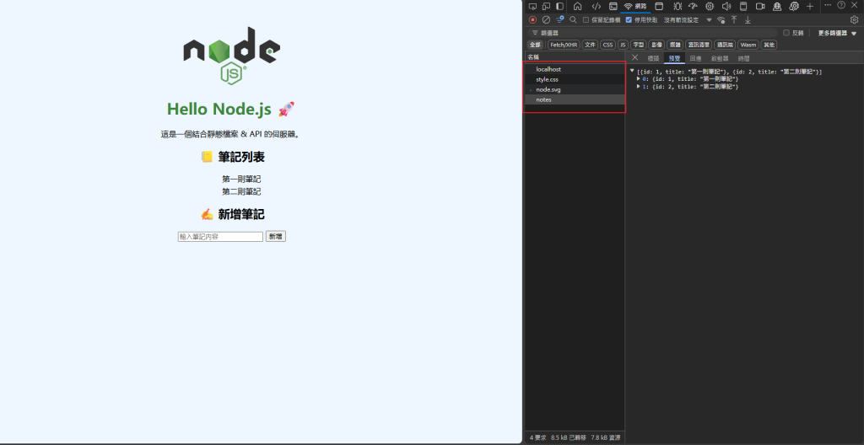Check the 反轉 invert checkbox
Screen dimensions: 864x445
pos(786,33)
